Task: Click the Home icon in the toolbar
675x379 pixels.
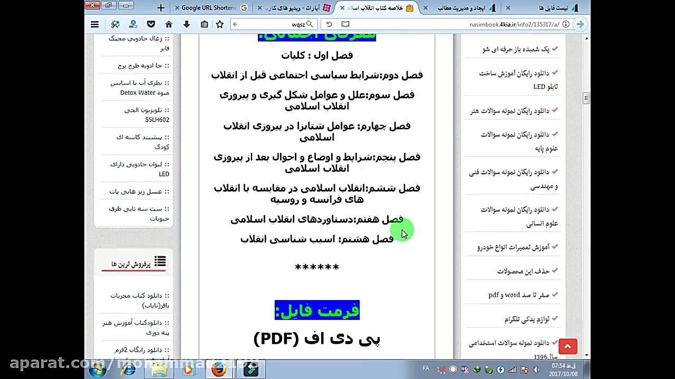Action: coord(169,24)
